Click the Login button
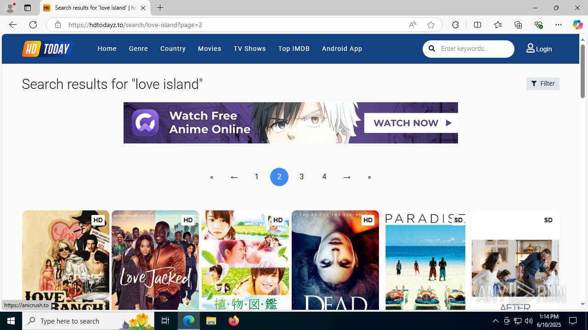This screenshot has width=588, height=330. (x=539, y=49)
